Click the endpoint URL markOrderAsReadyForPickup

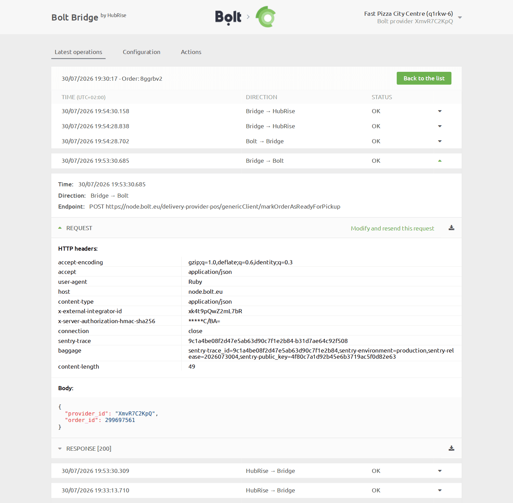(223, 207)
